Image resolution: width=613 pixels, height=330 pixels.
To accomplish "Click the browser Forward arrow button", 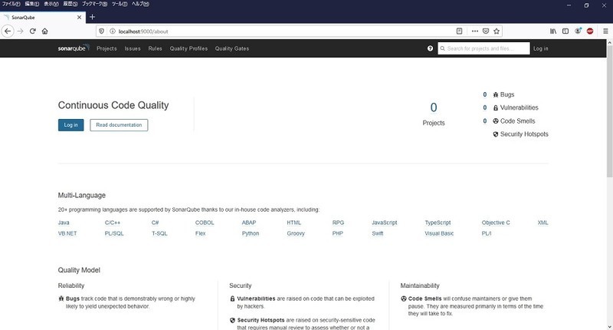I will (x=21, y=31).
